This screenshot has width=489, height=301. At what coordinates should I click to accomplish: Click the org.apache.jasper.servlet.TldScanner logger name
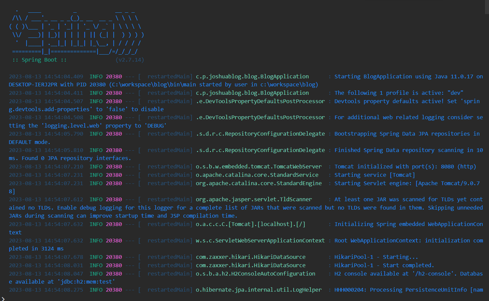(254, 200)
